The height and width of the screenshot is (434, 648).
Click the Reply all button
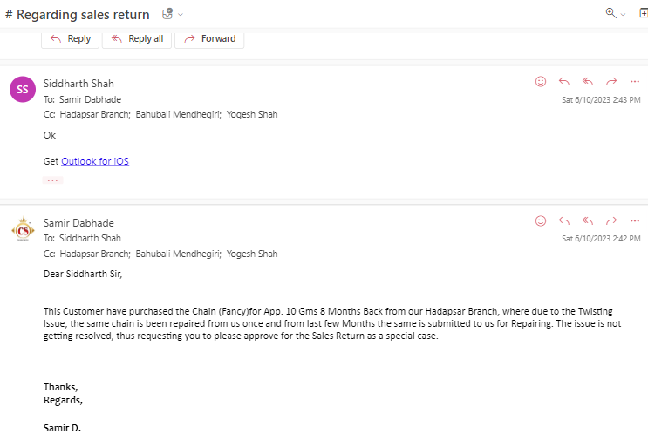(137, 39)
